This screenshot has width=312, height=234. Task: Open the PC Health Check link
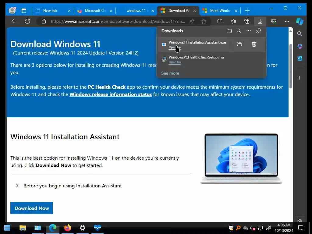[x=107, y=87]
